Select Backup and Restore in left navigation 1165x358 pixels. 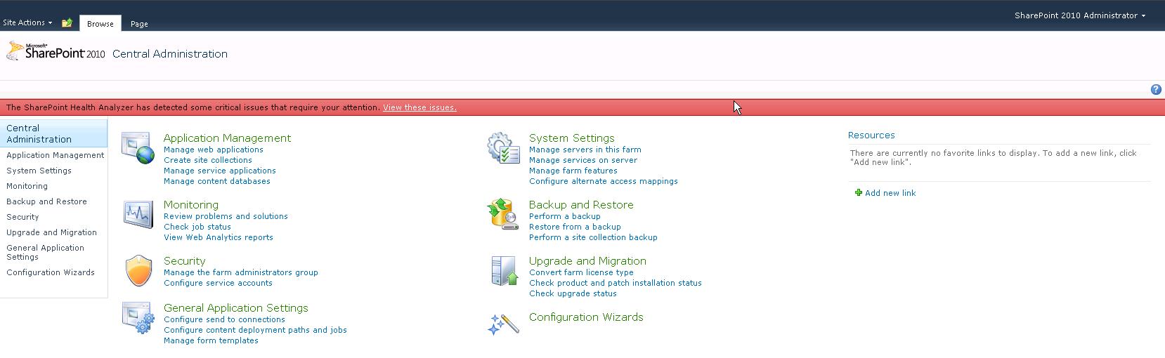point(46,201)
